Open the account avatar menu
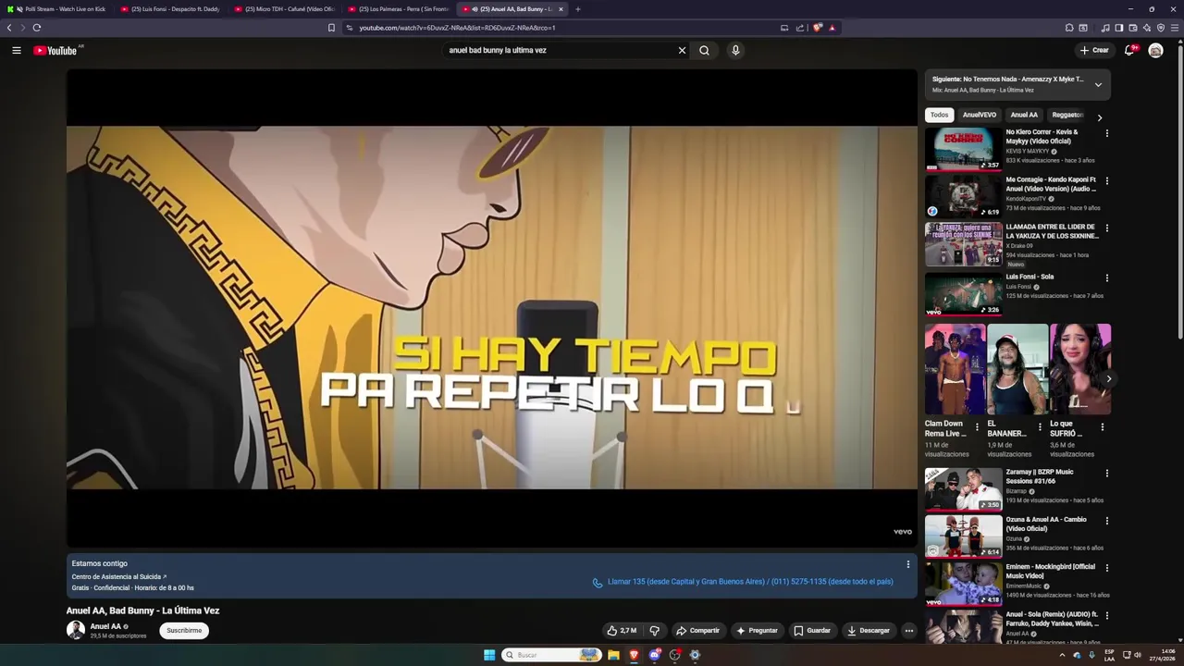Viewport: 1184px width, 666px height. click(x=1155, y=50)
